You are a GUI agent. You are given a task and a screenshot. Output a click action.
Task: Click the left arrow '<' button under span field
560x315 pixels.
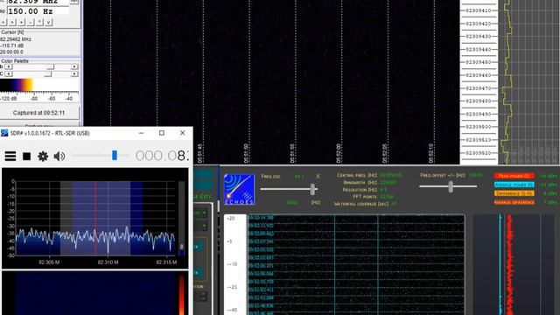3,22
